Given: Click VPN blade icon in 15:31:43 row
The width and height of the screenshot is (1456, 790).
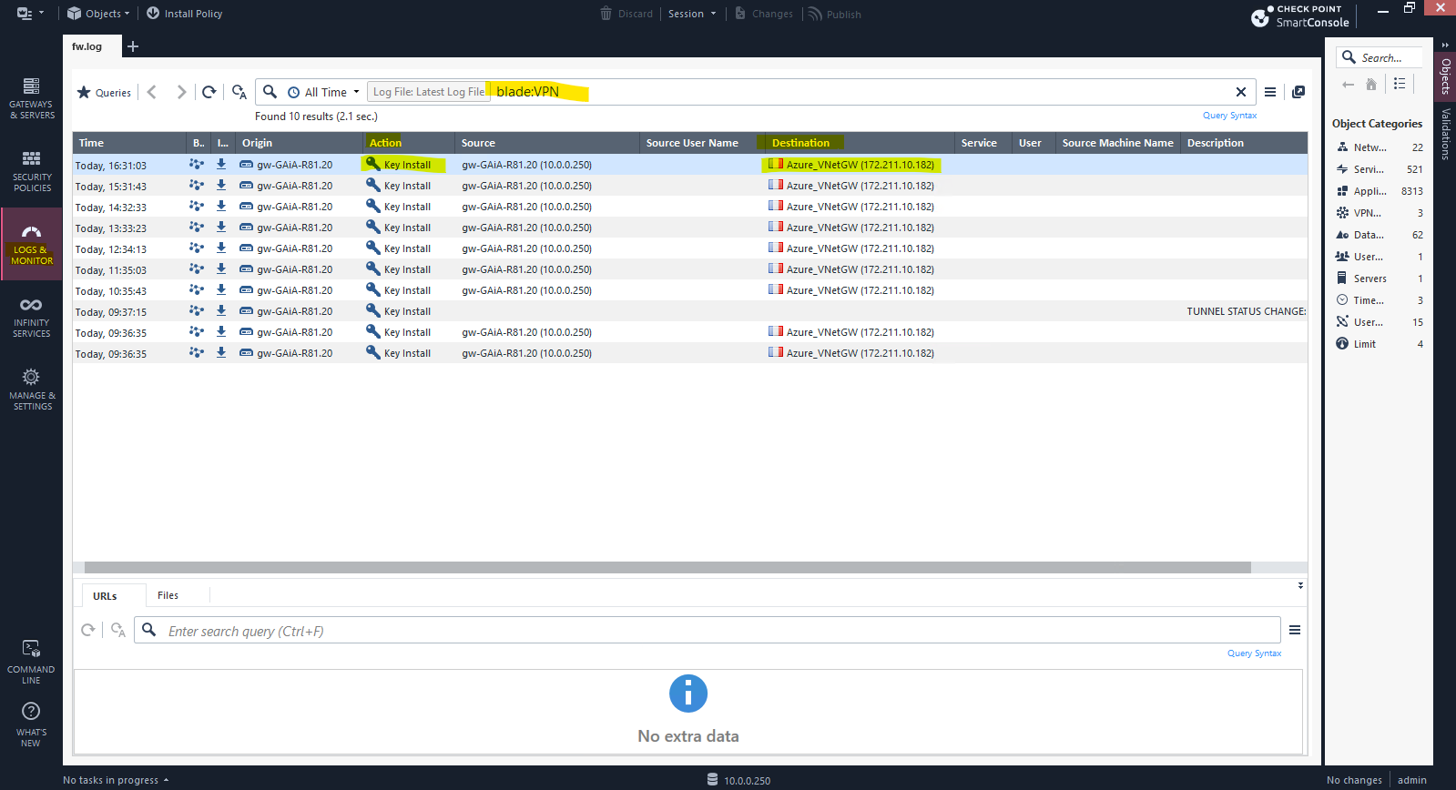Looking at the screenshot, I should (x=196, y=186).
